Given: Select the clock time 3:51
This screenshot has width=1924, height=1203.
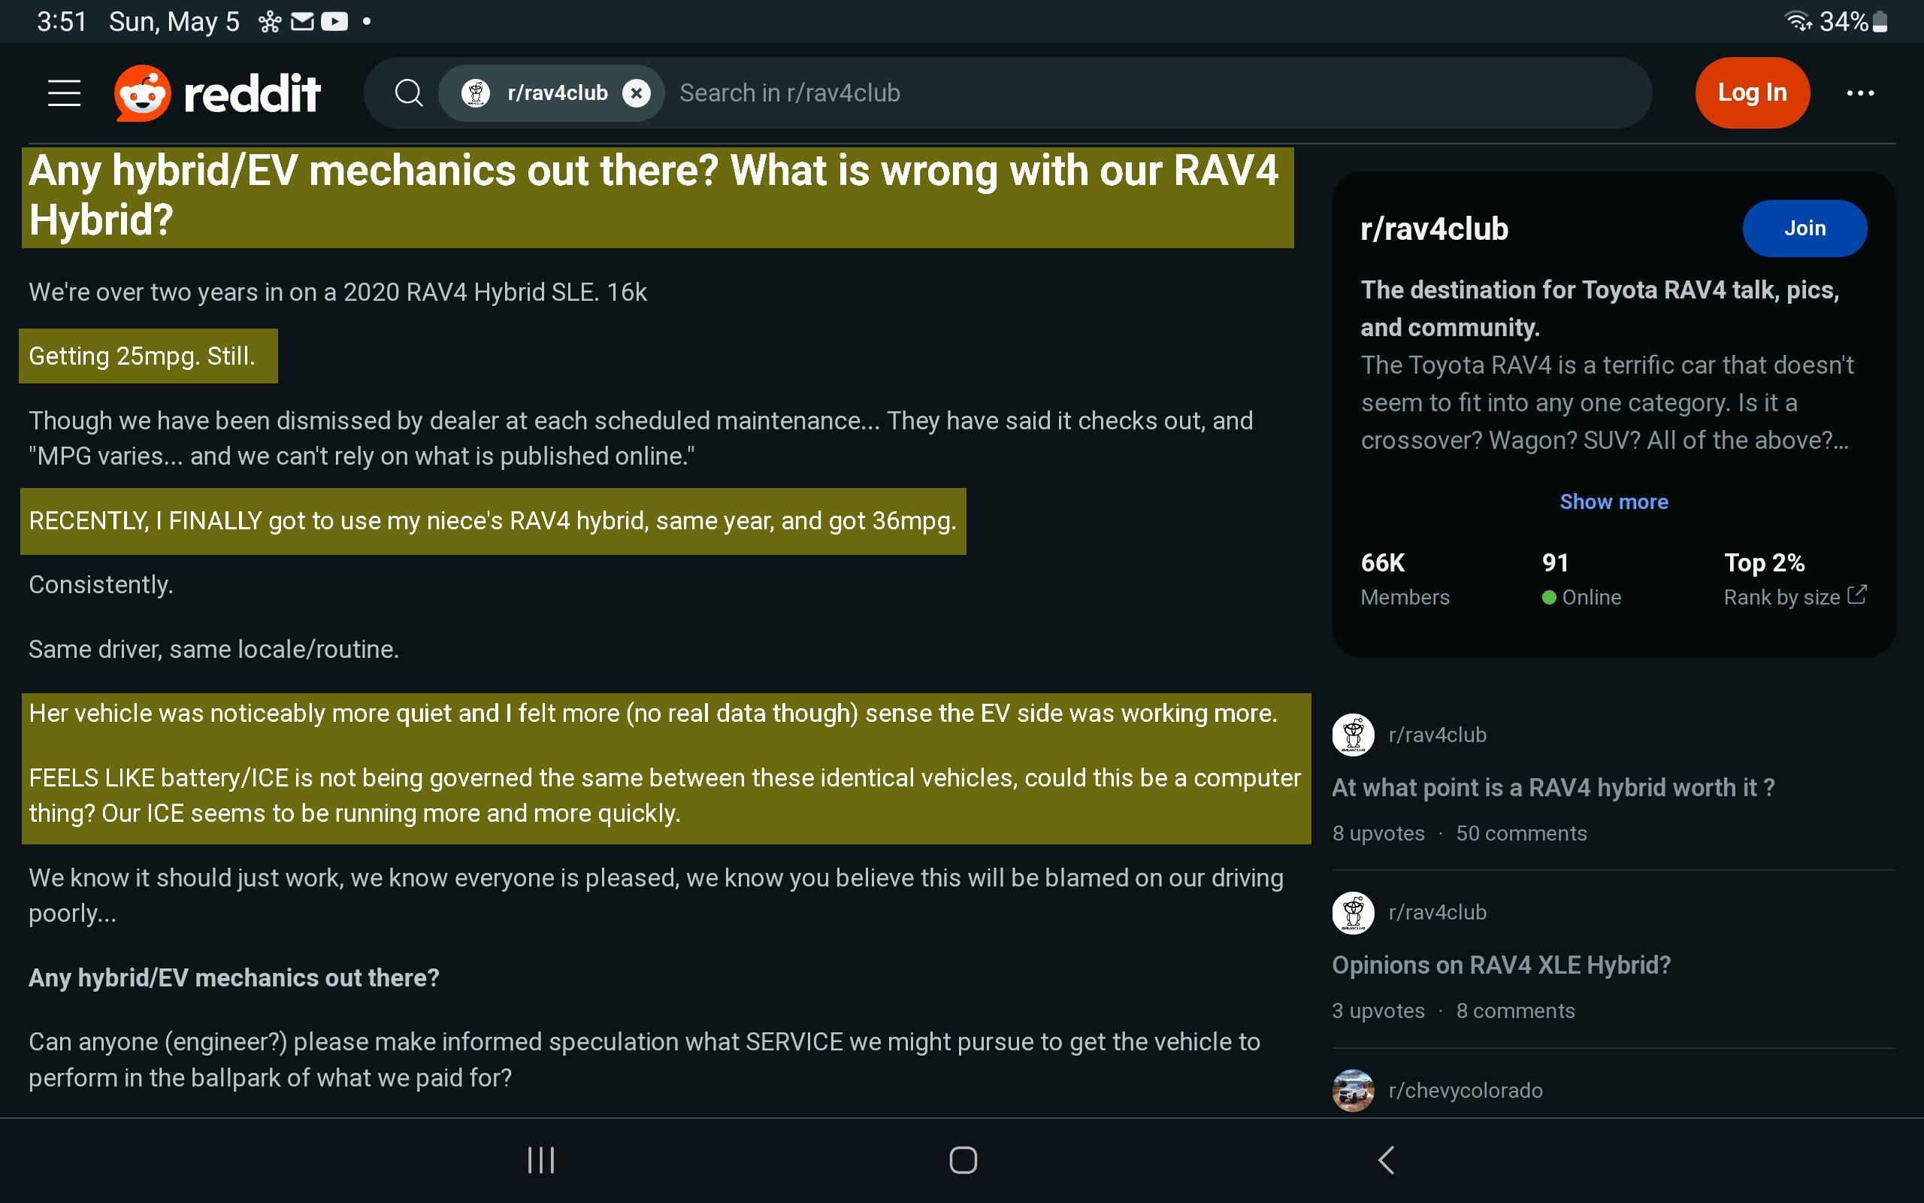Looking at the screenshot, I should (x=61, y=22).
